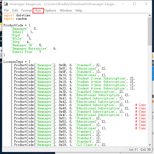This screenshot has width=154, height=154.
Task: Open the Edit menu
Action: (x=15, y=10)
